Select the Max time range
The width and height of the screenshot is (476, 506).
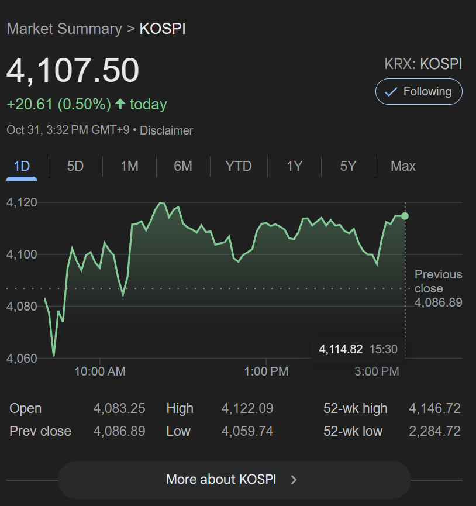coord(403,166)
